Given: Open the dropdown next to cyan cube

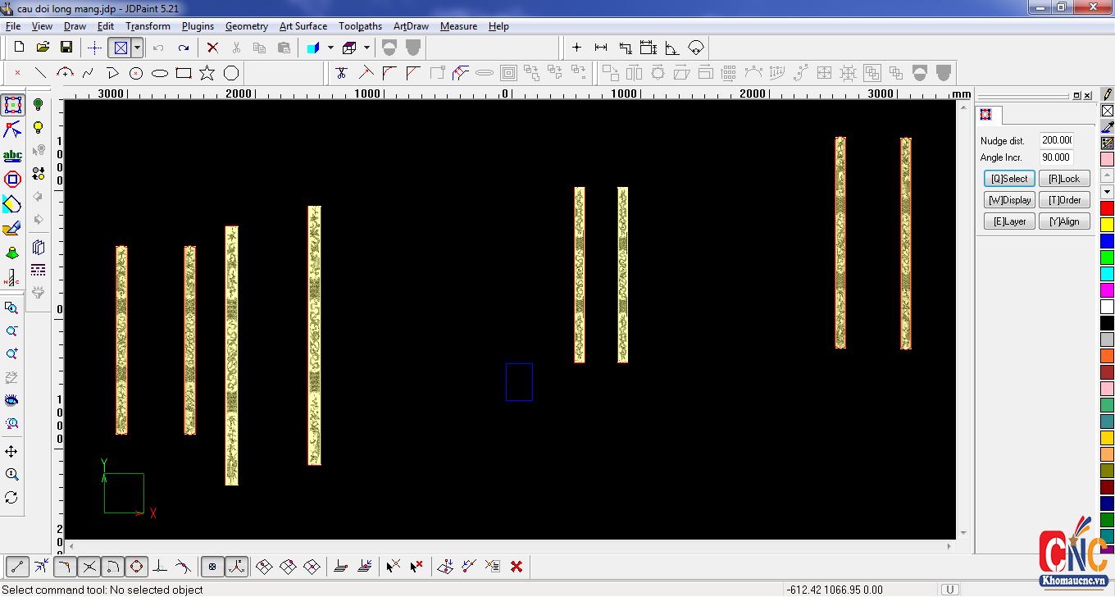Looking at the screenshot, I should 330,48.
